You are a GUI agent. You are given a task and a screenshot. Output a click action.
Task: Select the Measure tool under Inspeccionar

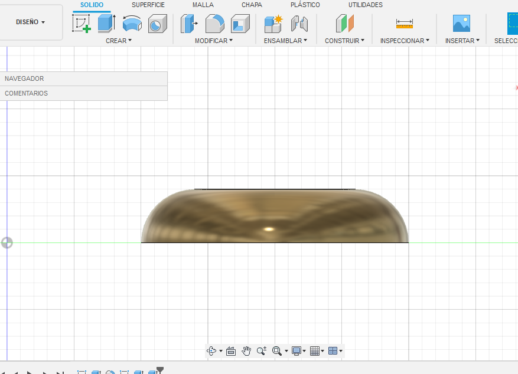pyautogui.click(x=404, y=24)
